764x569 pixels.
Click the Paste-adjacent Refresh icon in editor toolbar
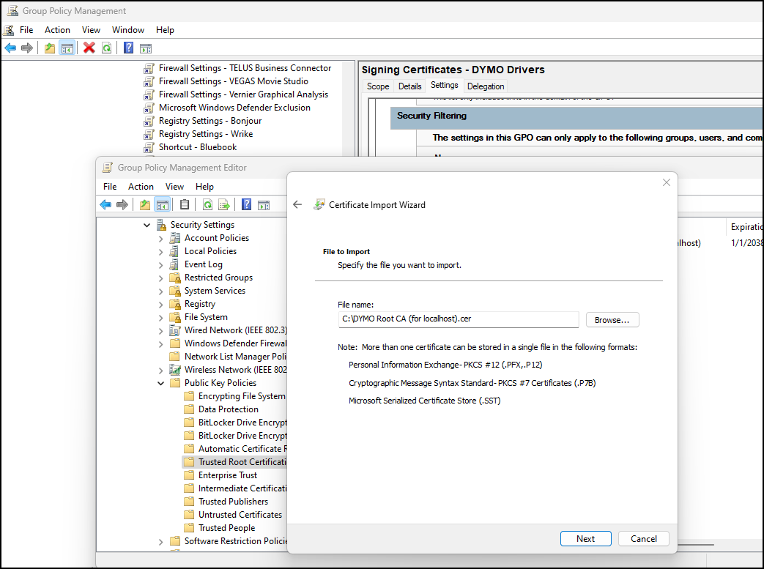tap(207, 205)
